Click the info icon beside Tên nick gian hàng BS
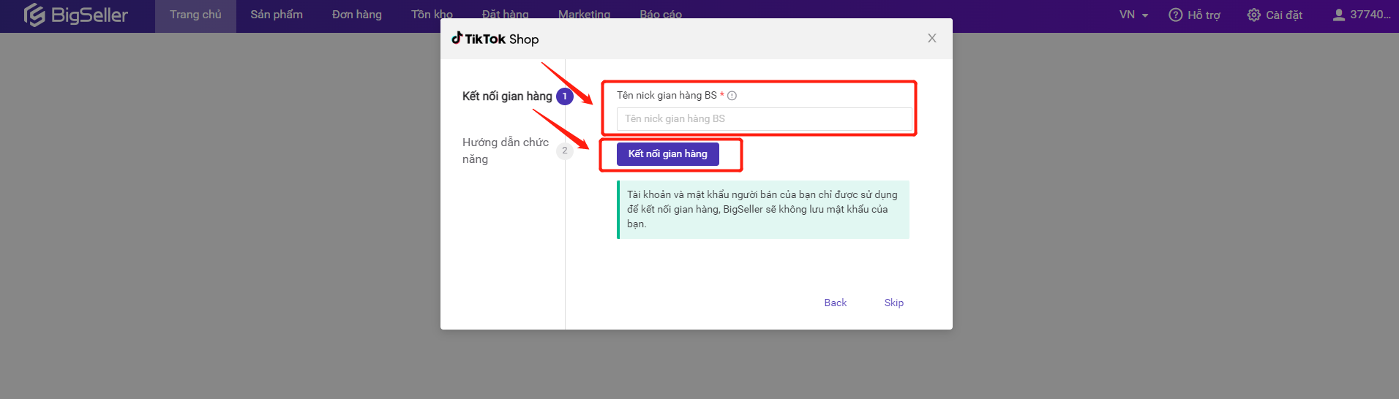The image size is (1399, 399). click(x=732, y=96)
